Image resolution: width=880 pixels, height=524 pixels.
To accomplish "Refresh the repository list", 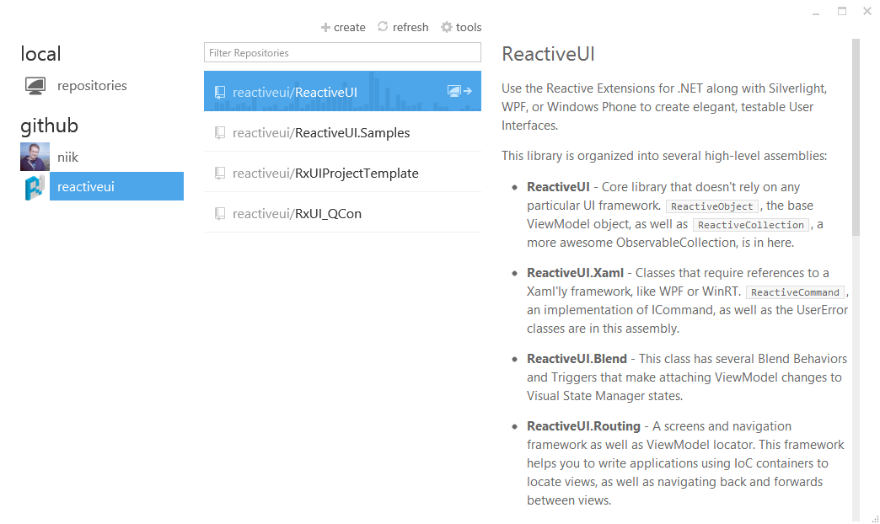I will tap(403, 27).
